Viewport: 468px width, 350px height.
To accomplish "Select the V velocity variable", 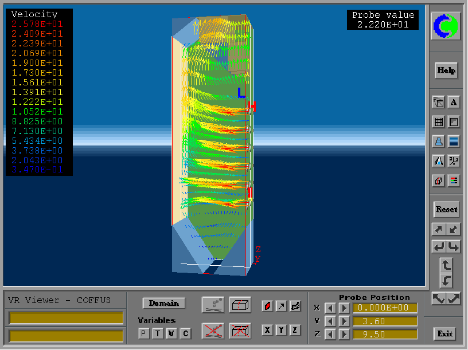I will (171, 334).
